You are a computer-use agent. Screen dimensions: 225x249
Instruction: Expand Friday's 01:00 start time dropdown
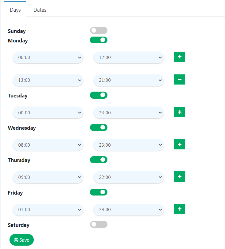click(x=48, y=210)
